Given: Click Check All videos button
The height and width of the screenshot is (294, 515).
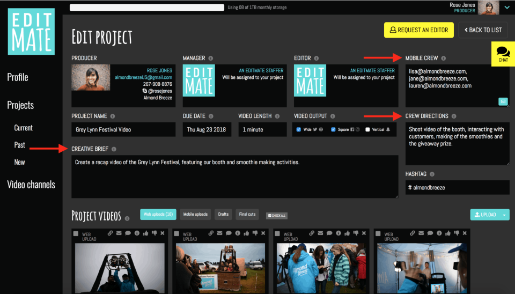Looking at the screenshot, I should (x=277, y=216).
